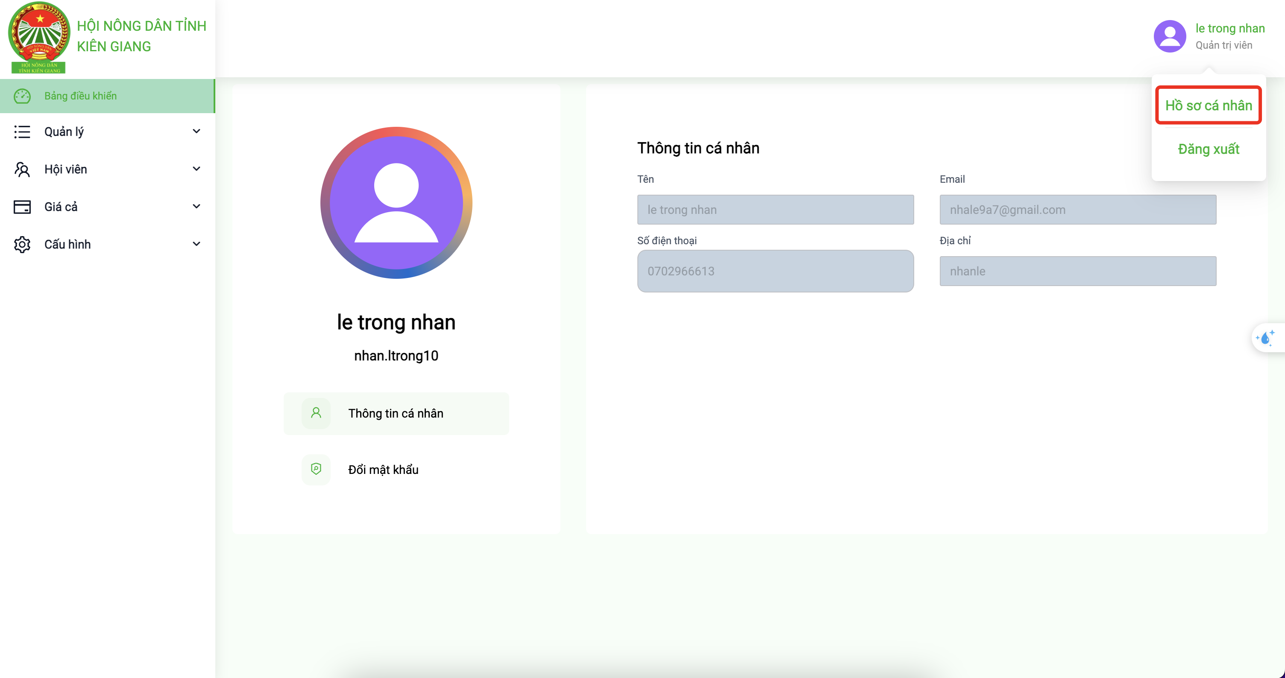Expand the Quản lý menu chevron
Image resolution: width=1285 pixels, height=678 pixels.
click(x=197, y=131)
